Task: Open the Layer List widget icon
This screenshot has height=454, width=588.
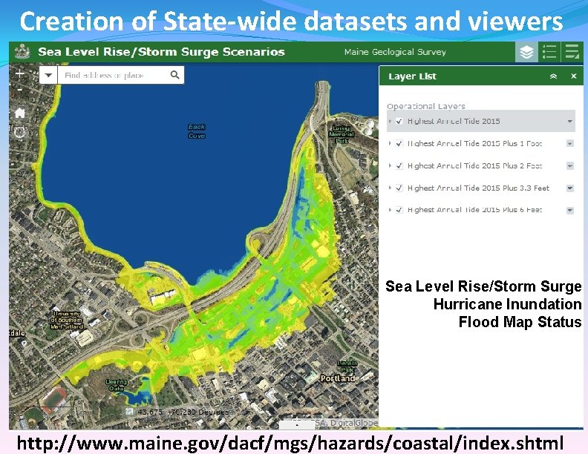Action: coord(526,52)
